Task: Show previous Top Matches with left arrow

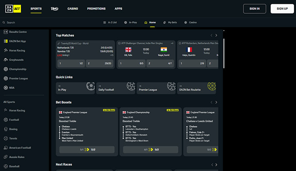Action: (211, 35)
